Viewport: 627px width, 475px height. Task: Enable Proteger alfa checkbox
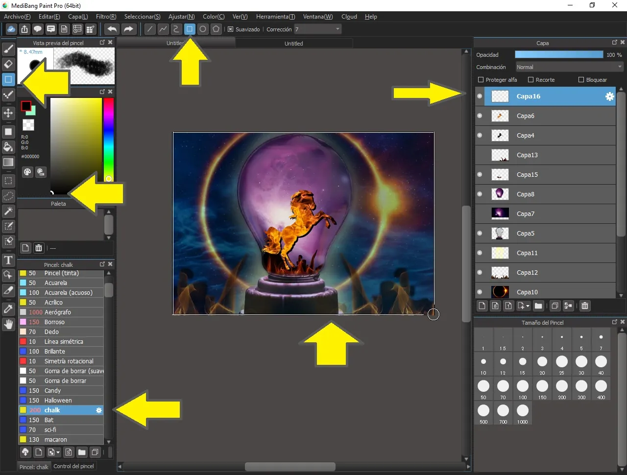tap(481, 80)
